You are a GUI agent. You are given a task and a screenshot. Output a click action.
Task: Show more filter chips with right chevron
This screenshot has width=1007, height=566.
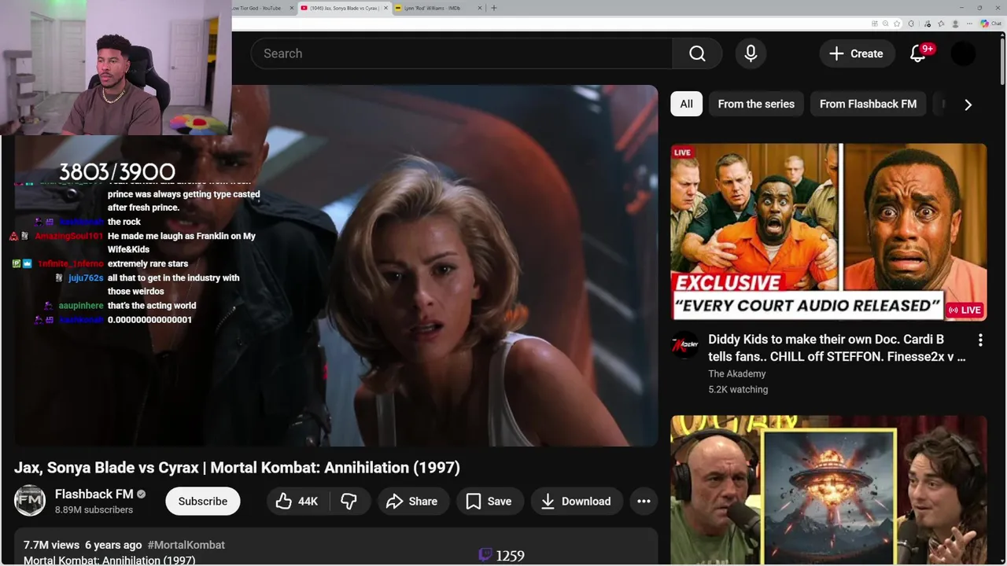pos(968,104)
